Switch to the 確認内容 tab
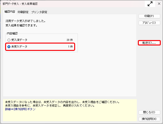 click(x=10, y=12)
